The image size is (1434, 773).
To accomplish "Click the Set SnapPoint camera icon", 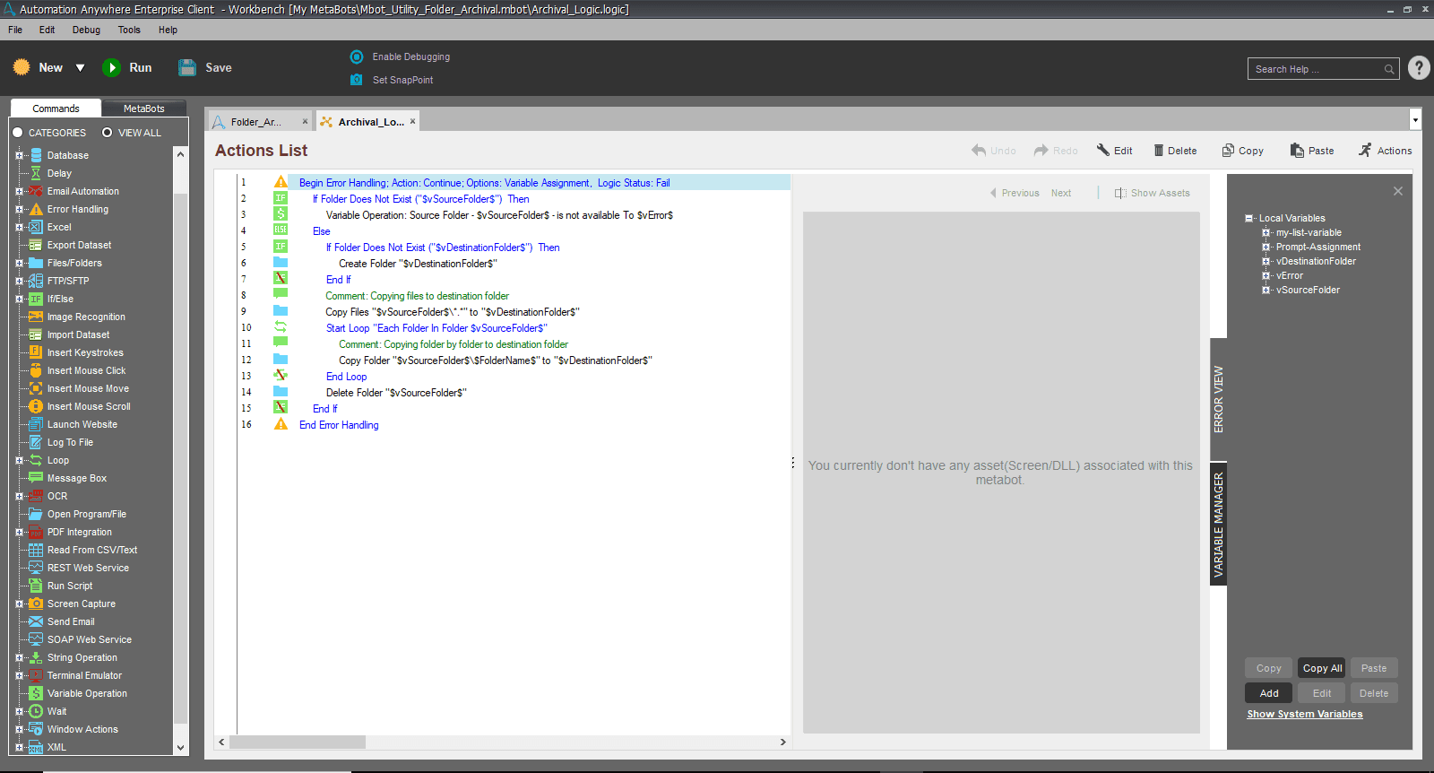I will coord(357,80).
